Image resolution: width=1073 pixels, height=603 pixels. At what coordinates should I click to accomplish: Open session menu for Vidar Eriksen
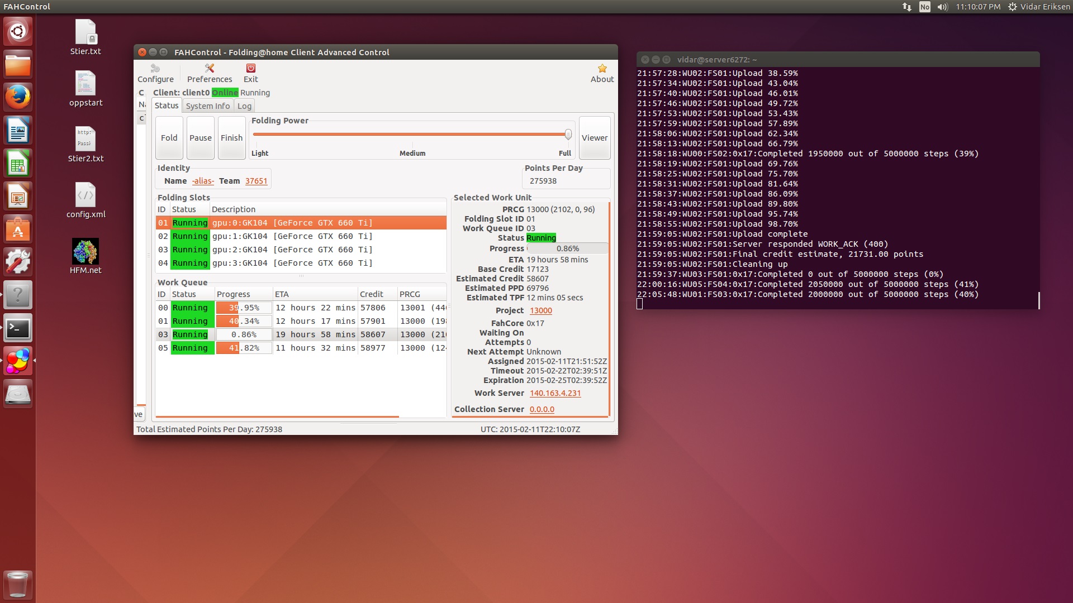click(1038, 7)
